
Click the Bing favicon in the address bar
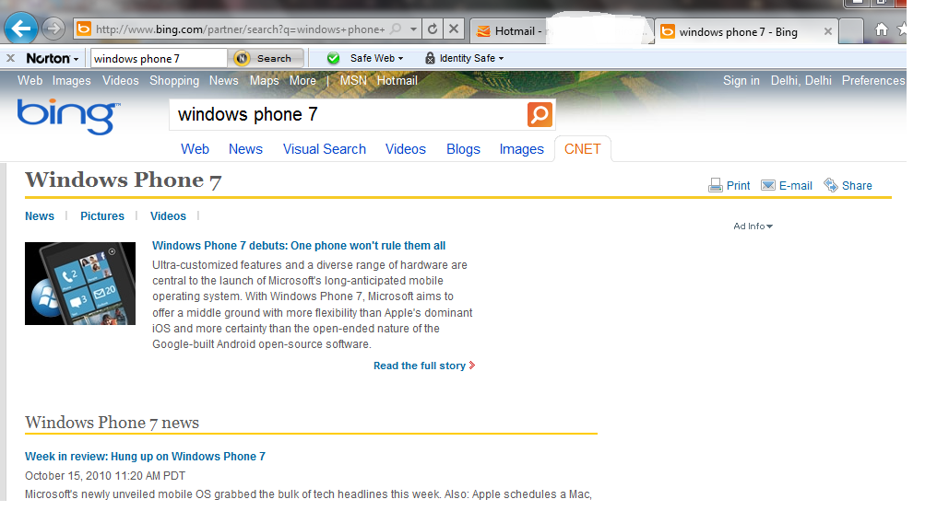click(x=84, y=29)
